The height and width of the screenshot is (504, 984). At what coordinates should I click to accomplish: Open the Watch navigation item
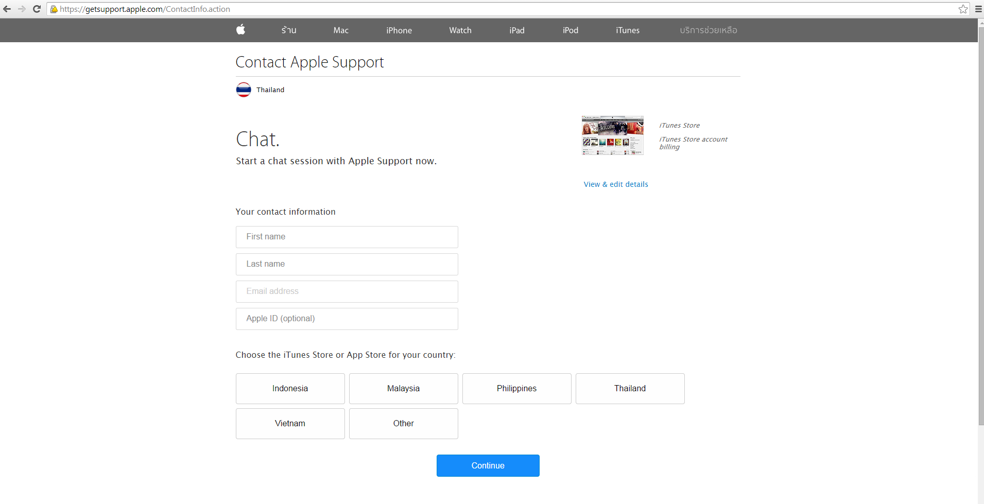click(460, 30)
